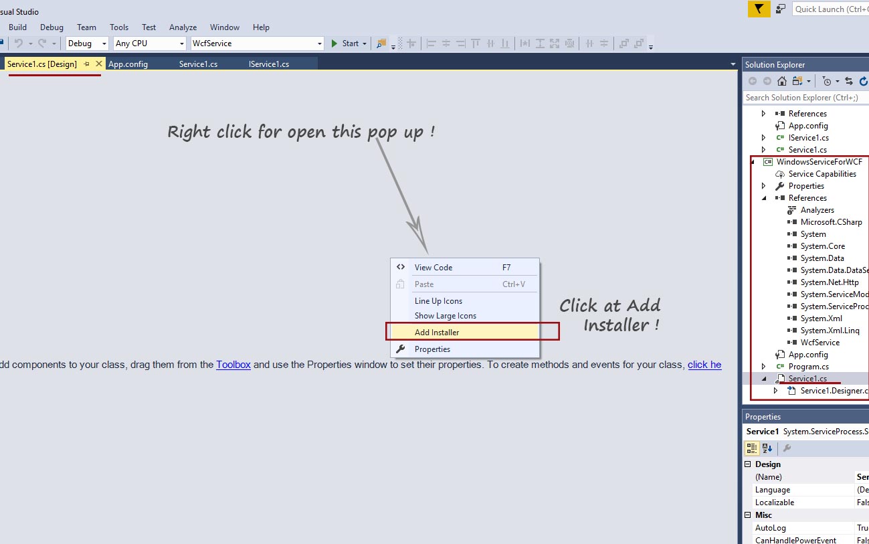
Task: Expand the Program.cs tree node
Action: 763,367
